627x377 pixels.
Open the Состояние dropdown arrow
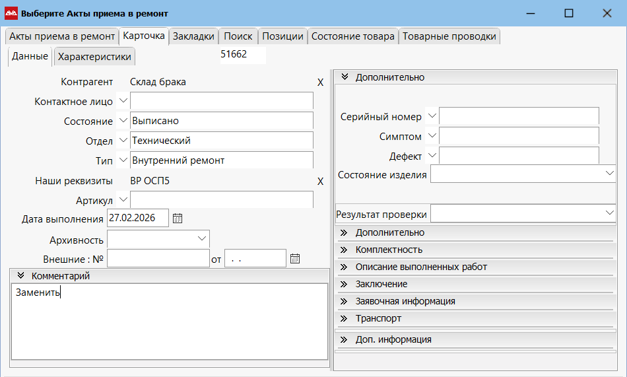(123, 121)
